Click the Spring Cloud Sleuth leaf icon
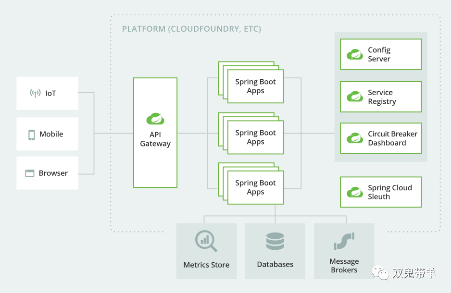This screenshot has height=293, width=451. 354,192
